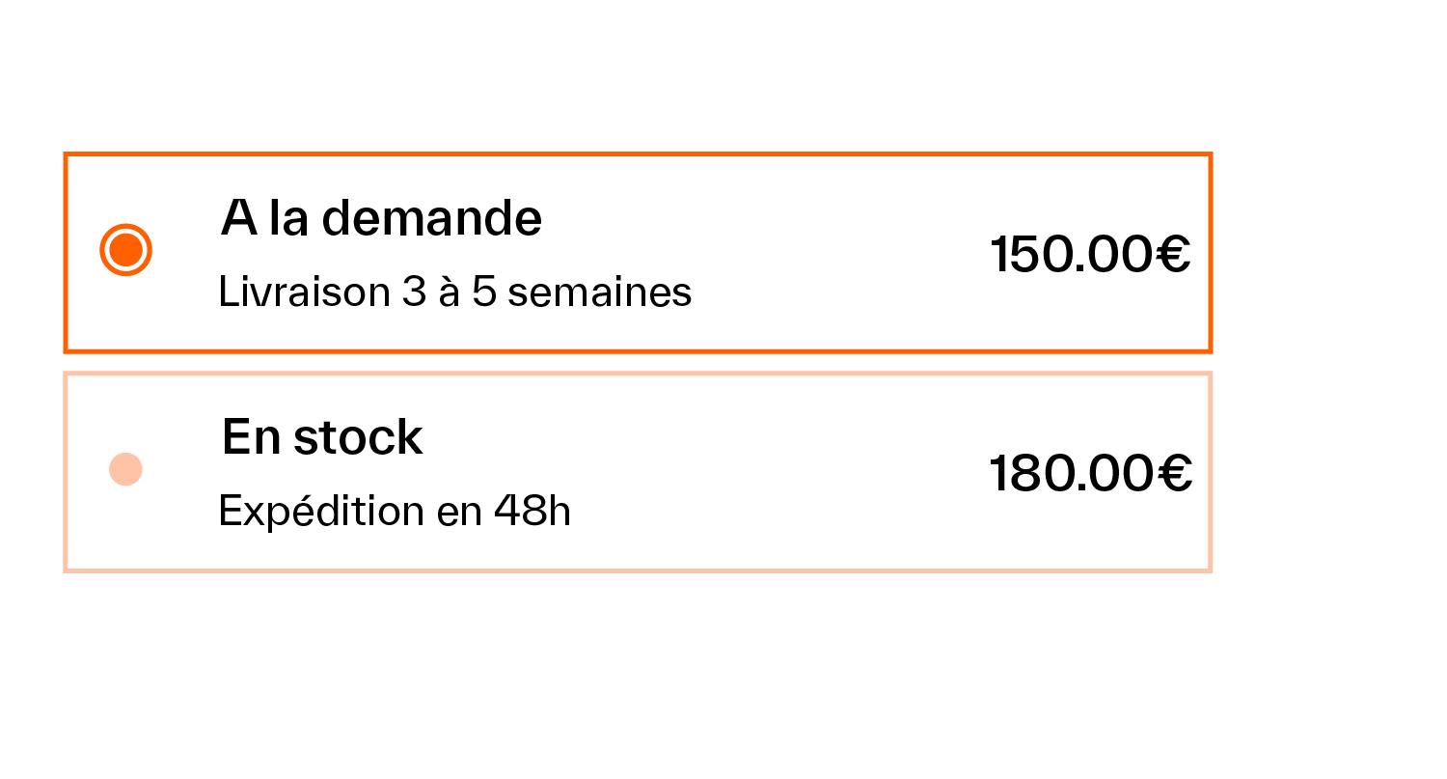The height and width of the screenshot is (779, 1447).
Task: Click 'Expédition en 48h' subtitle
Action: [395, 511]
